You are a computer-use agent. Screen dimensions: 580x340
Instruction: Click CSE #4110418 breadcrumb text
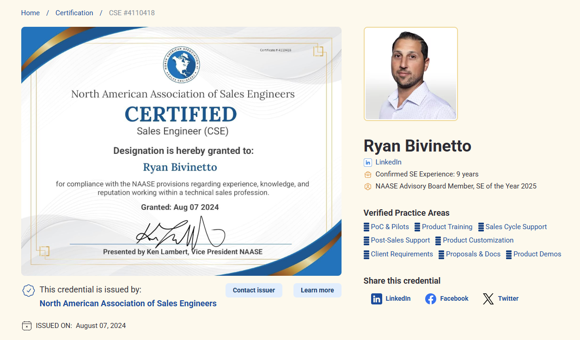pos(132,13)
